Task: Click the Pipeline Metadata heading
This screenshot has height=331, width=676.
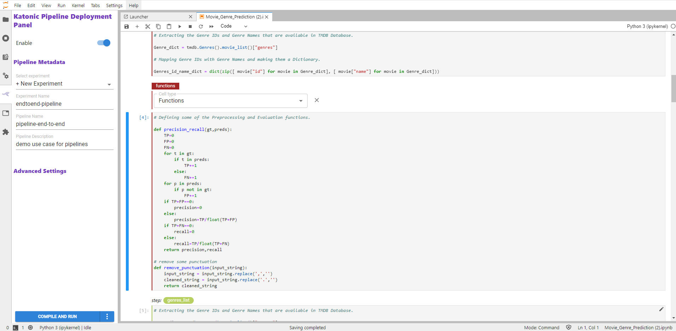Action: click(39, 62)
